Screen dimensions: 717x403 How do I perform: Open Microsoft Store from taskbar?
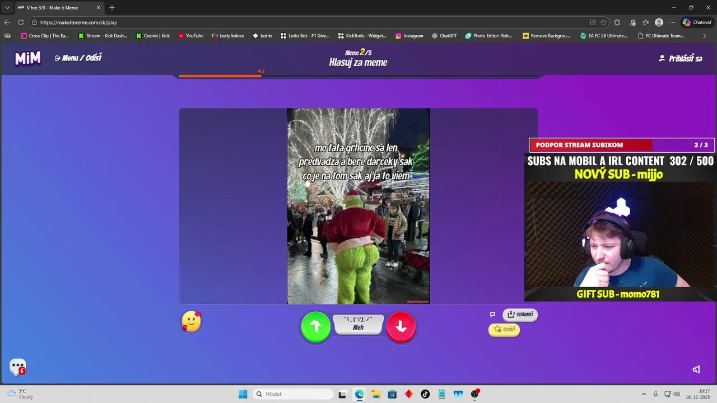point(392,394)
